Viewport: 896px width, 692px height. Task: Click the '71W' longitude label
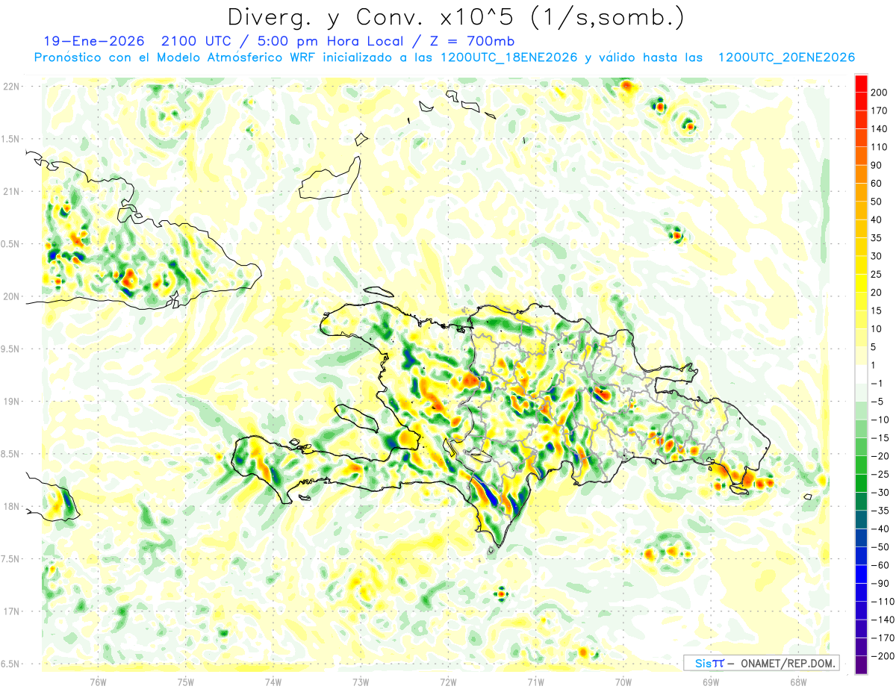pos(535,681)
